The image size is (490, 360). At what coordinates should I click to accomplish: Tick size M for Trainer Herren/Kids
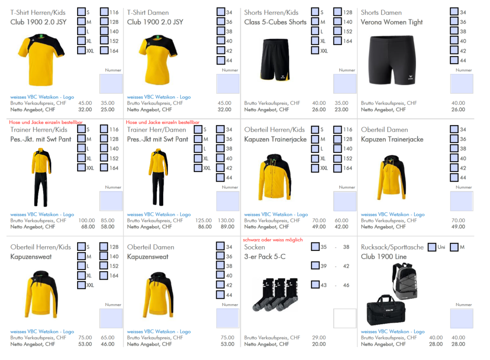click(x=81, y=139)
